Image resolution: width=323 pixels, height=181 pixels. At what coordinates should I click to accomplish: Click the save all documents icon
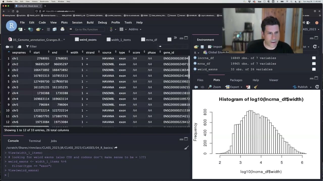[54, 29]
